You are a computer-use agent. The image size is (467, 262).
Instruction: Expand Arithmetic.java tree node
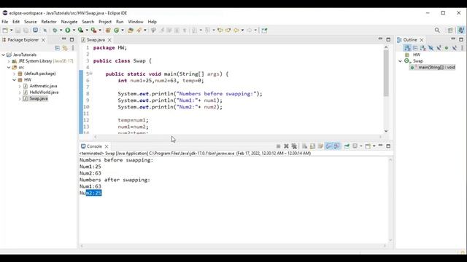[x=20, y=86]
